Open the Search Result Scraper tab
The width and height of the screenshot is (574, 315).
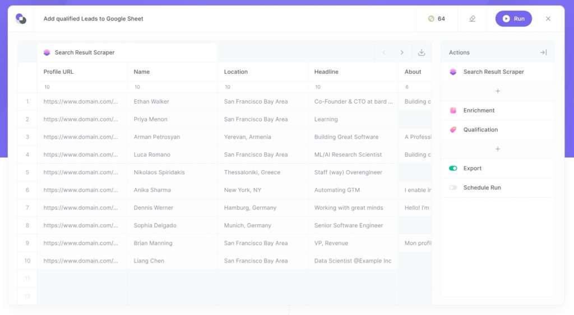(84, 53)
